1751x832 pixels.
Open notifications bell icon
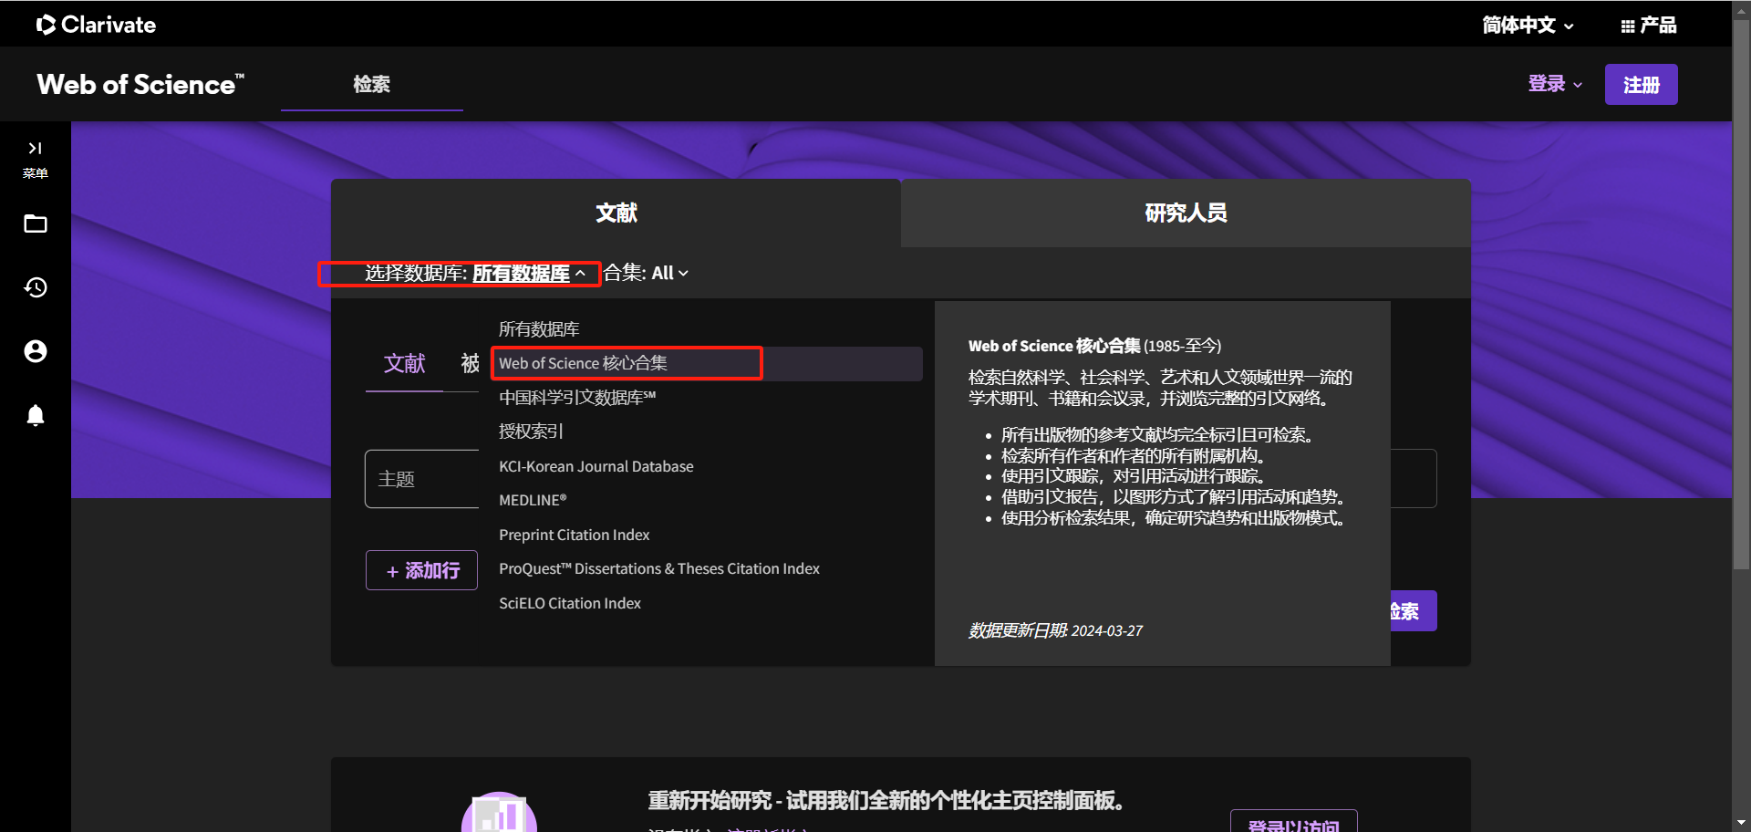36,415
